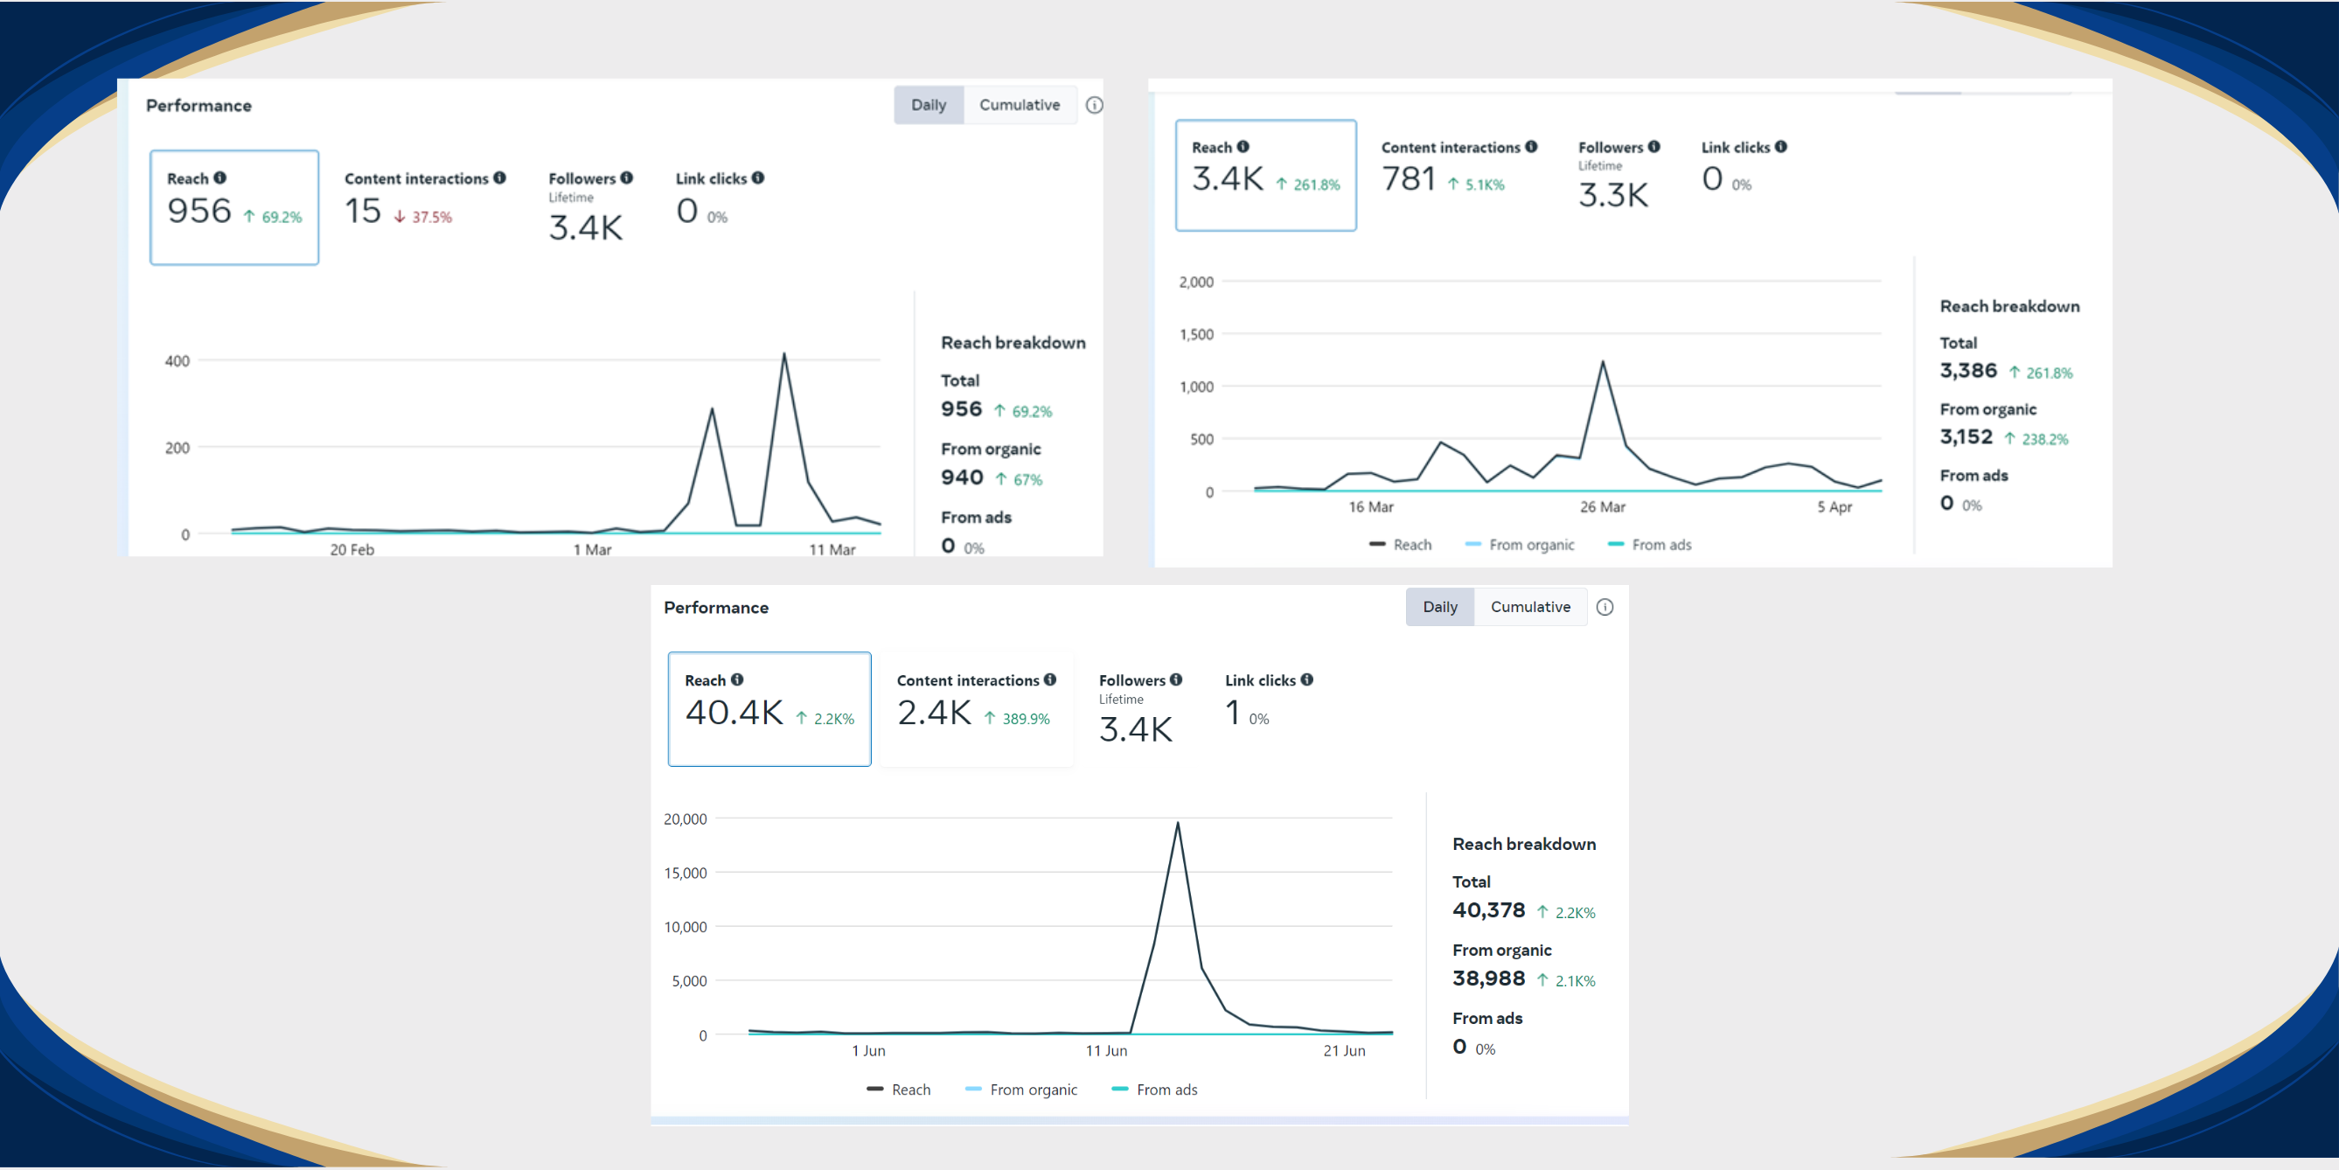This screenshot has height=1170, width=2339.
Task: Click the 20,000 reach peak in June chart
Action: [x=1178, y=824]
